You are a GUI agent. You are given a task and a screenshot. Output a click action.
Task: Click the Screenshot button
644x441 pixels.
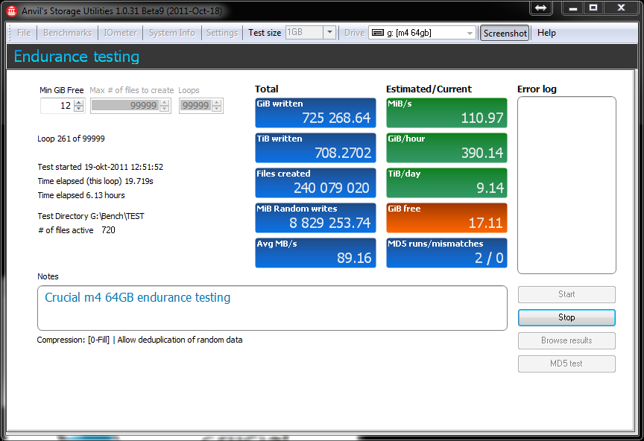pyautogui.click(x=505, y=34)
